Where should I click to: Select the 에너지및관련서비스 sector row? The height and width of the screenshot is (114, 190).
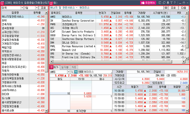pos(23,17)
